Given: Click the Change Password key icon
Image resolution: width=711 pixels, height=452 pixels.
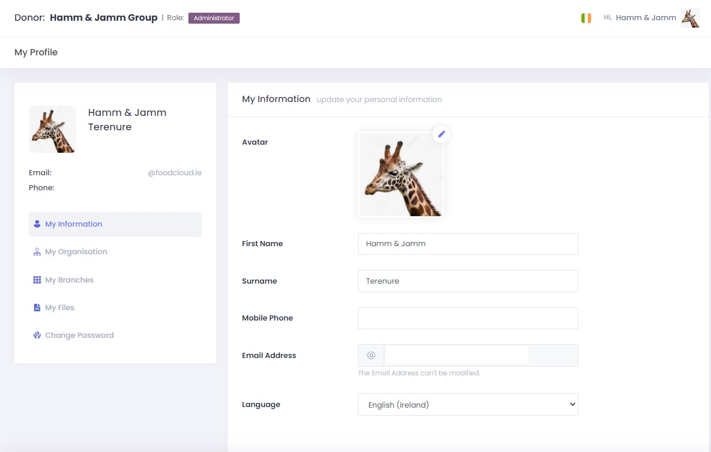Looking at the screenshot, I should click(37, 336).
